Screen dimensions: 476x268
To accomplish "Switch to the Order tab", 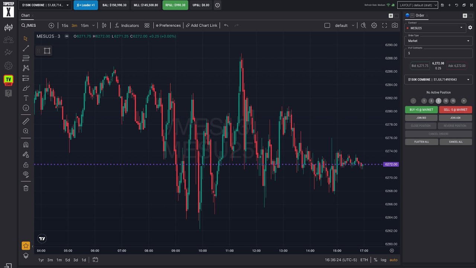I will [420, 15].
